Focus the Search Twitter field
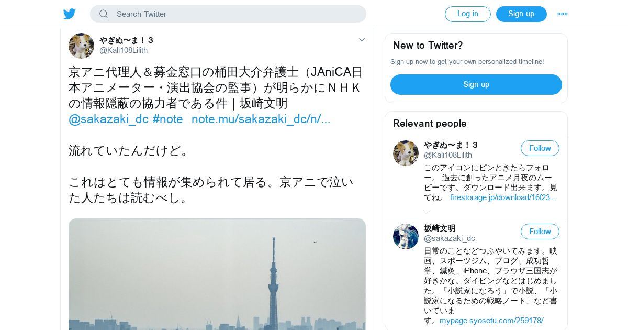 228,14
